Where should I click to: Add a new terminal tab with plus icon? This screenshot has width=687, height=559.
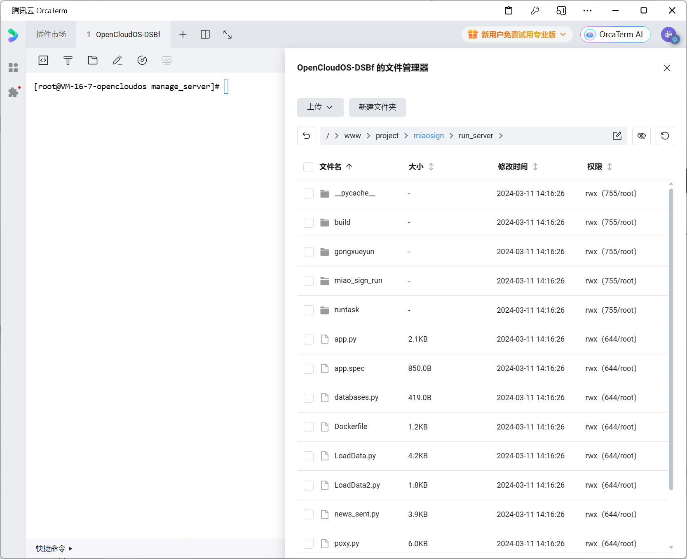183,34
